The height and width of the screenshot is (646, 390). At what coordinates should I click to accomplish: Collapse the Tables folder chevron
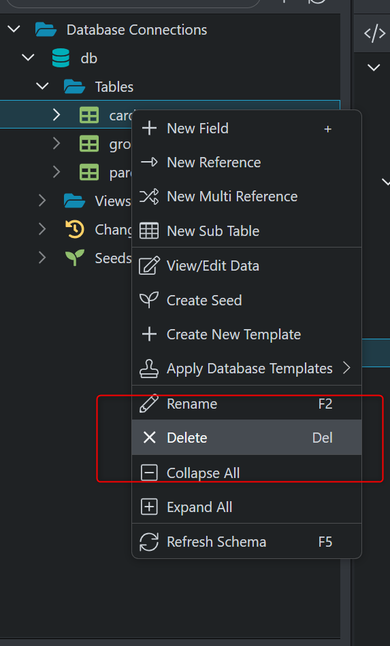pyautogui.click(x=42, y=86)
